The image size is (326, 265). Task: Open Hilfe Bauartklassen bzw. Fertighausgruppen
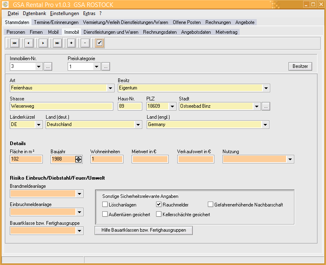pyautogui.click(x=143, y=230)
